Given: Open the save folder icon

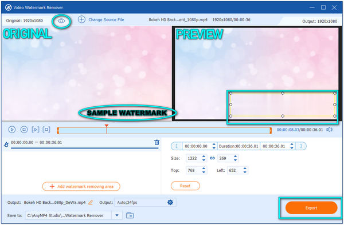Looking at the screenshot, I should [130, 215].
